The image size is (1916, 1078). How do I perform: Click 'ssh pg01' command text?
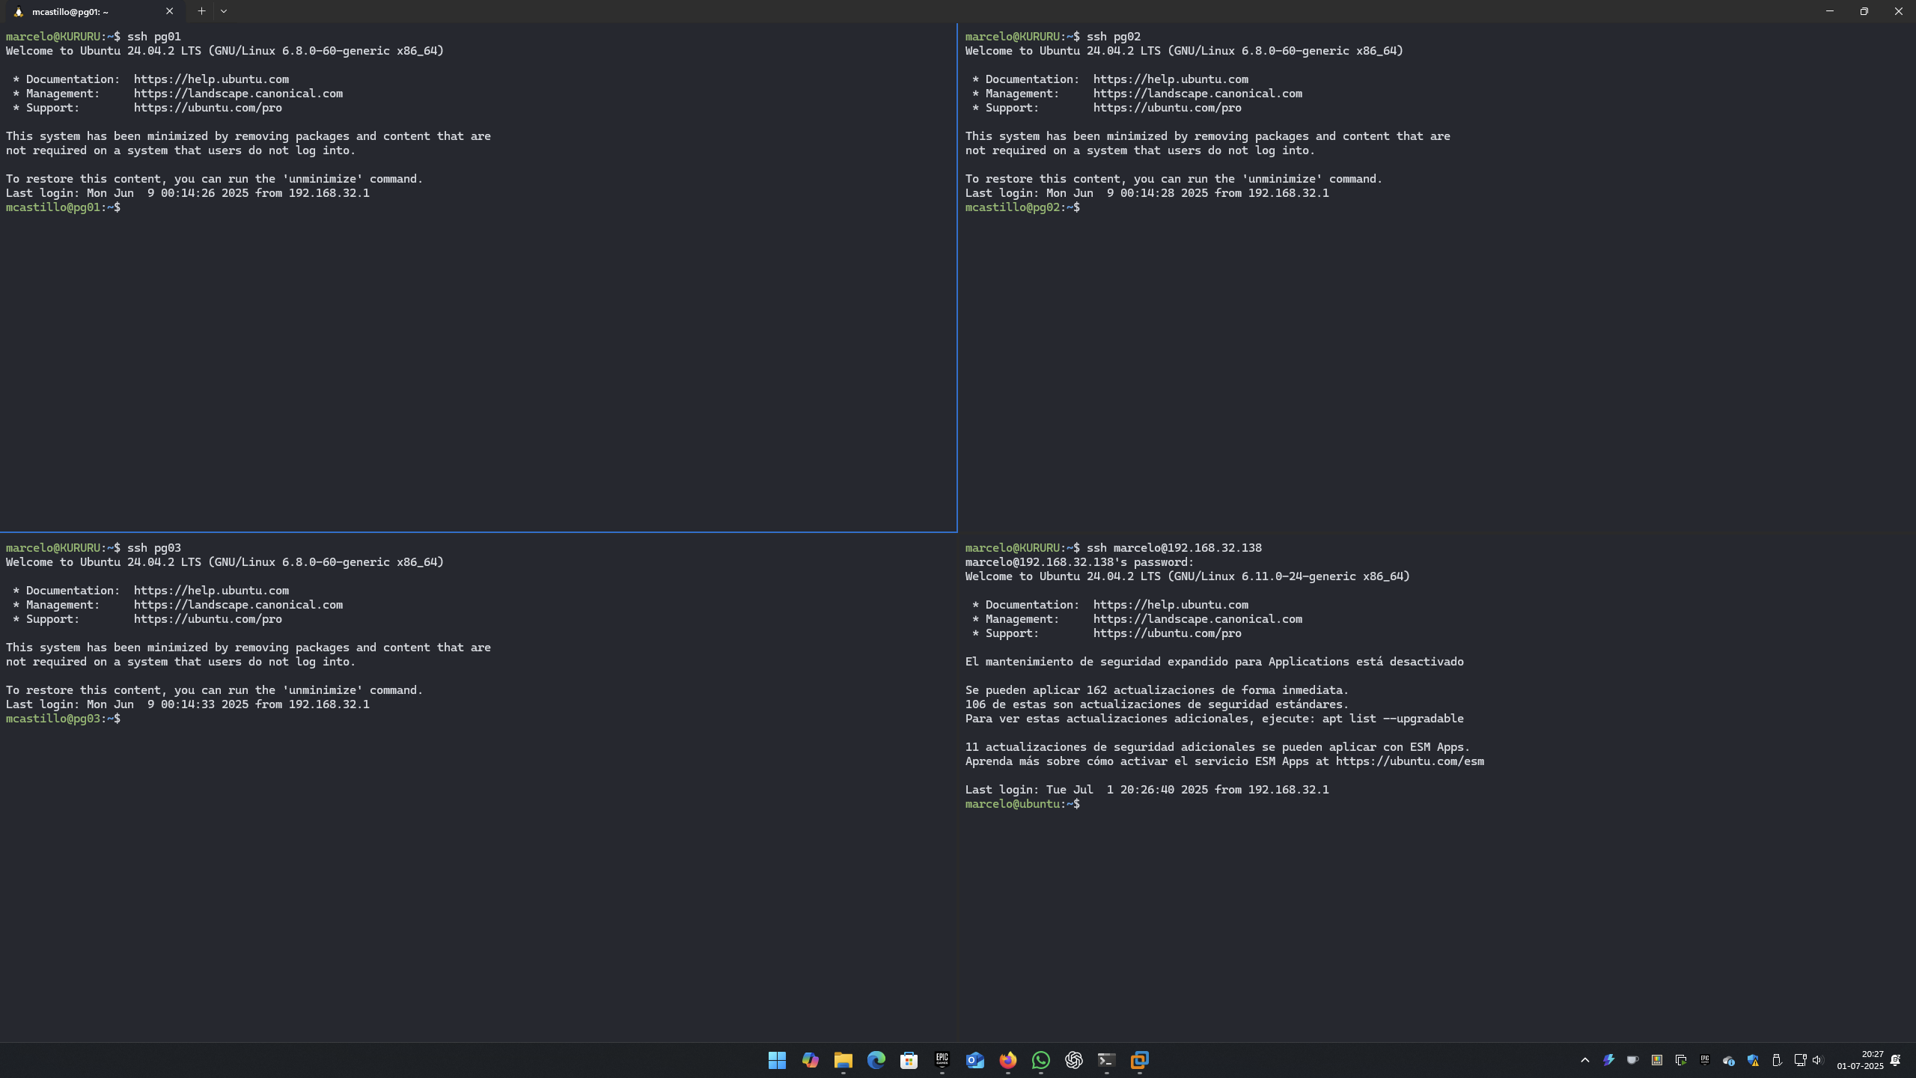click(x=154, y=37)
